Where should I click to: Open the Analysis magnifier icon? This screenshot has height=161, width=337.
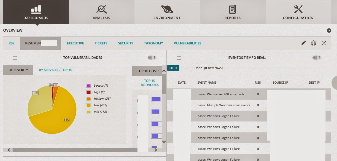101,9
